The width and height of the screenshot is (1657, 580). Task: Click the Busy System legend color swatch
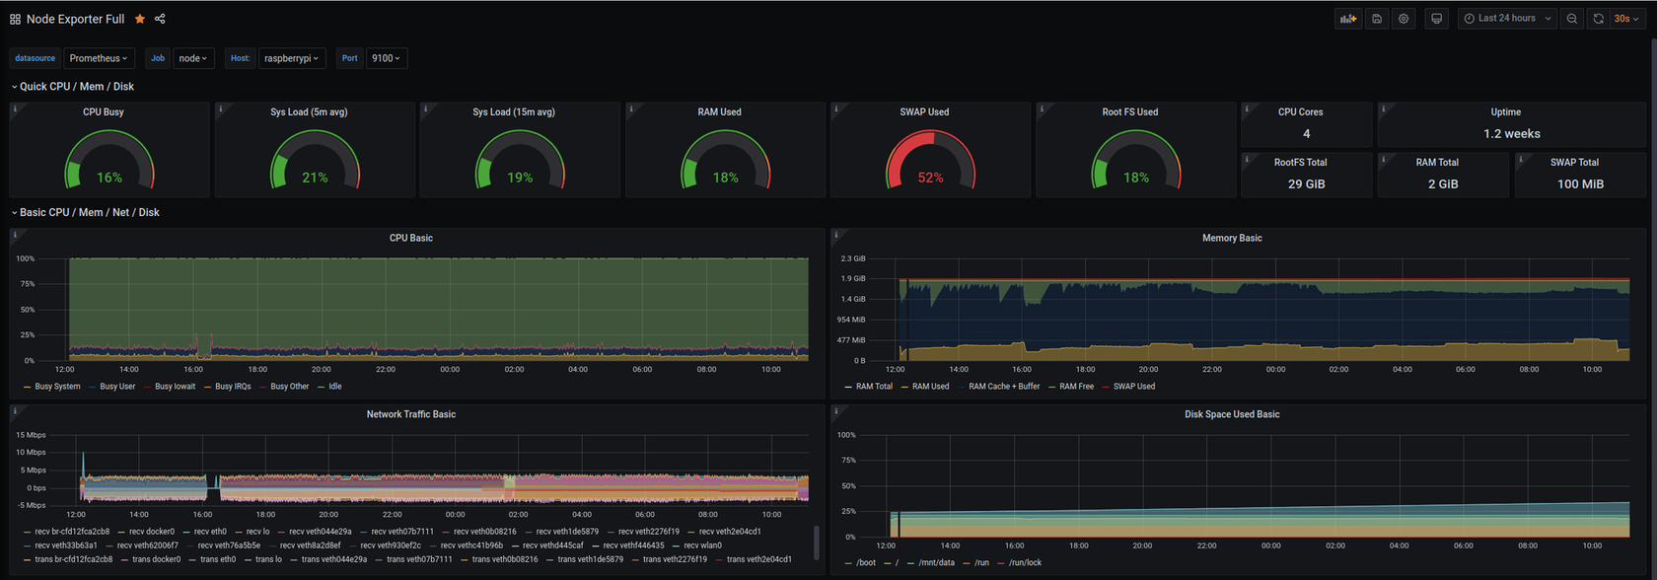pyautogui.click(x=28, y=387)
